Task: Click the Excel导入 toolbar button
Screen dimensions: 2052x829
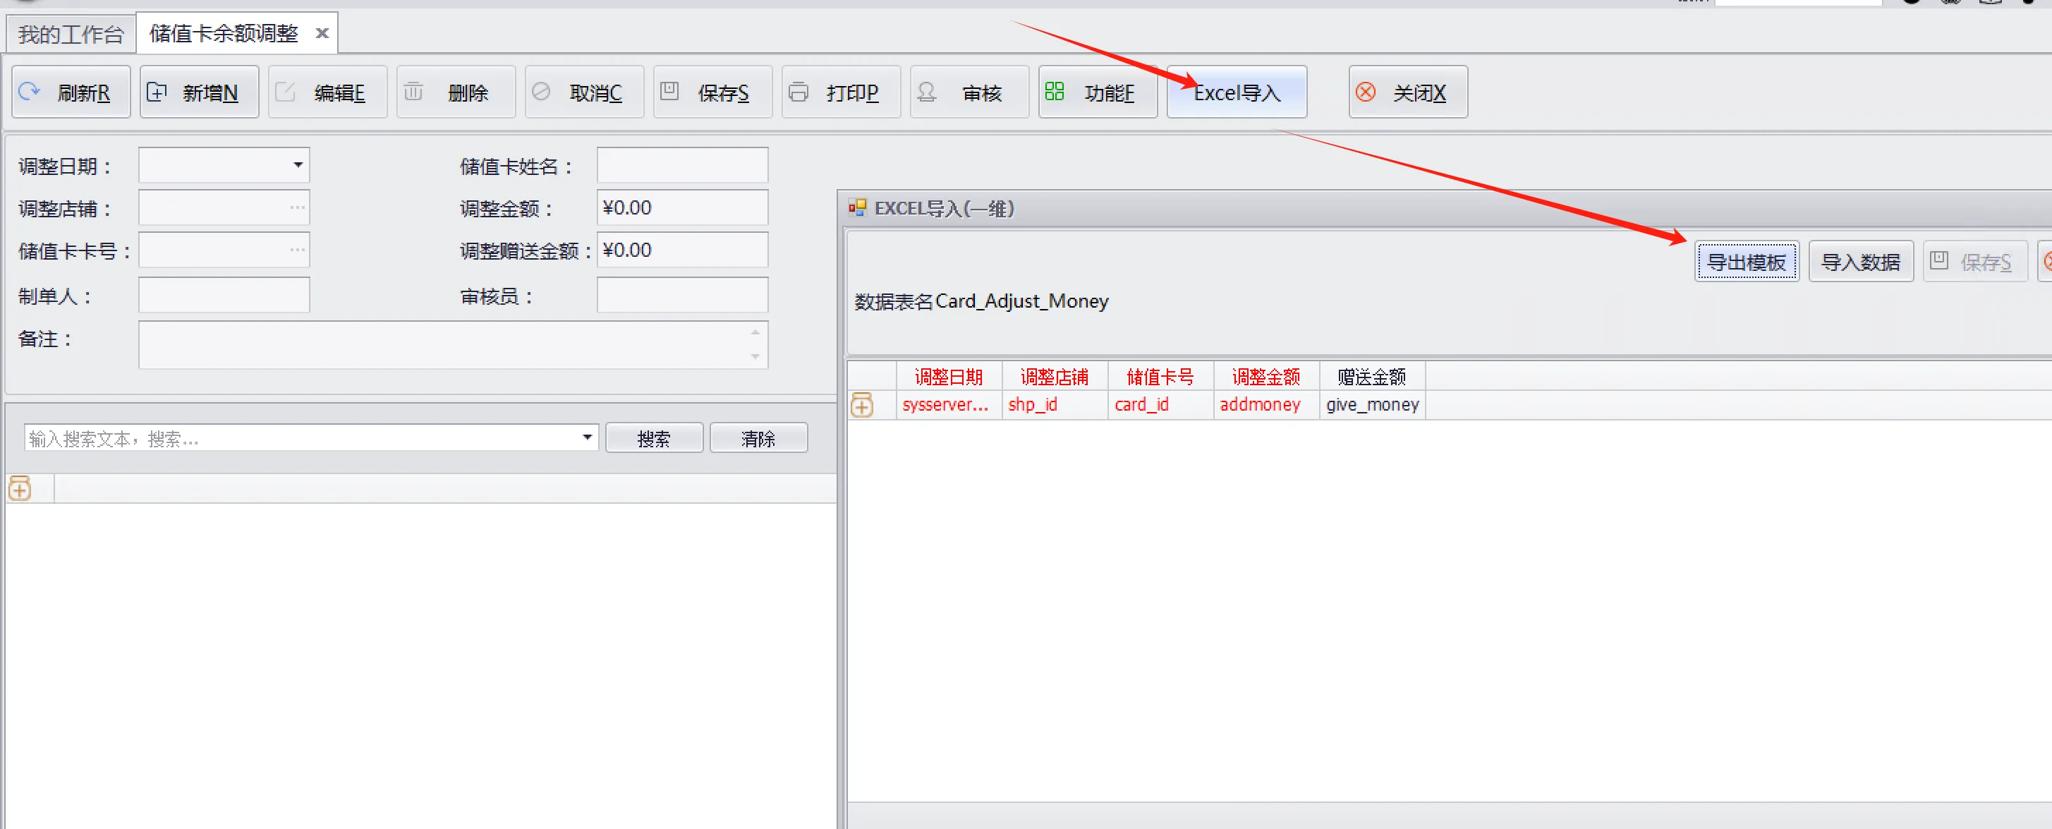Action: [1237, 92]
